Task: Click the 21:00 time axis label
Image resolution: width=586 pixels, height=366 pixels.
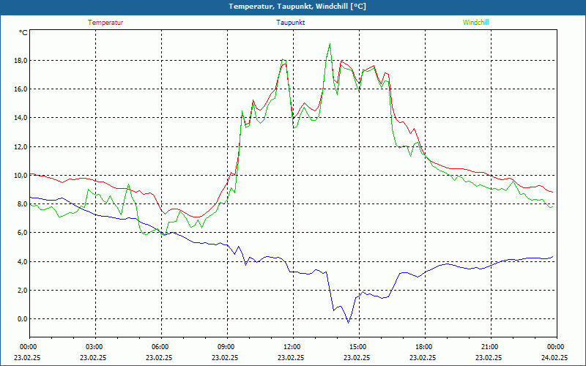Action: tap(491, 347)
